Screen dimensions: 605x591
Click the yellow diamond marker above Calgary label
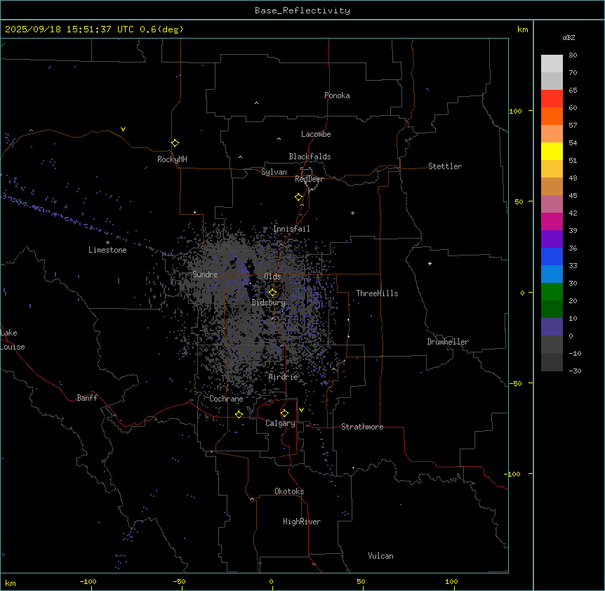(284, 413)
